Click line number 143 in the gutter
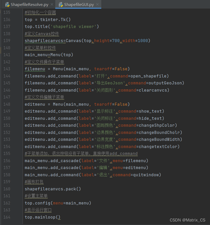Image resolution: width=210 pixels, height=225 pixels. pos(7,69)
